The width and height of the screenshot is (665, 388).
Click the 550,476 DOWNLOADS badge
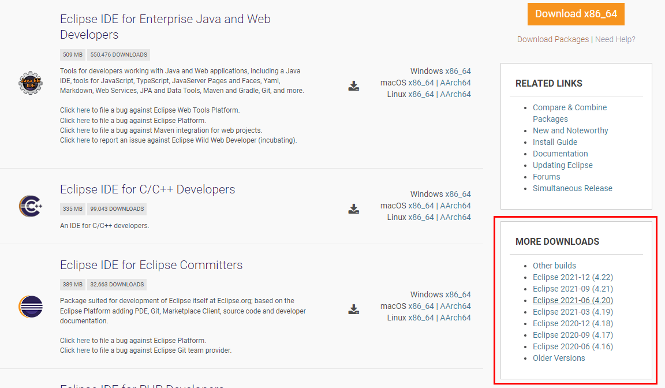click(118, 55)
